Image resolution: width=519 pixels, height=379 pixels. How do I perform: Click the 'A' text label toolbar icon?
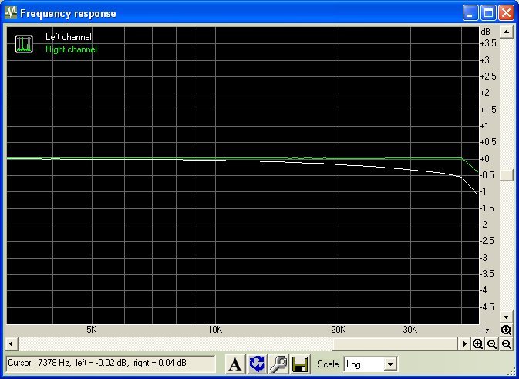click(236, 364)
